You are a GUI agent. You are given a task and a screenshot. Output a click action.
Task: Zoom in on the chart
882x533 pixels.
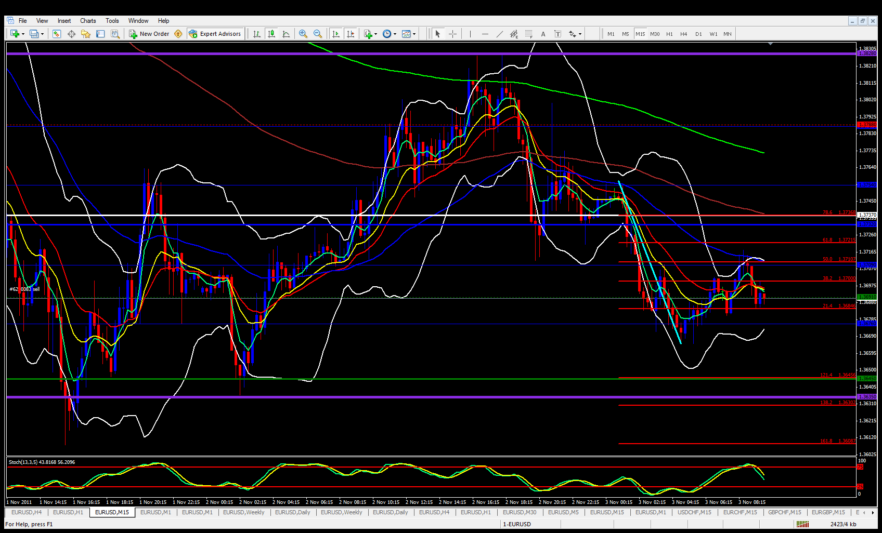(x=303, y=34)
